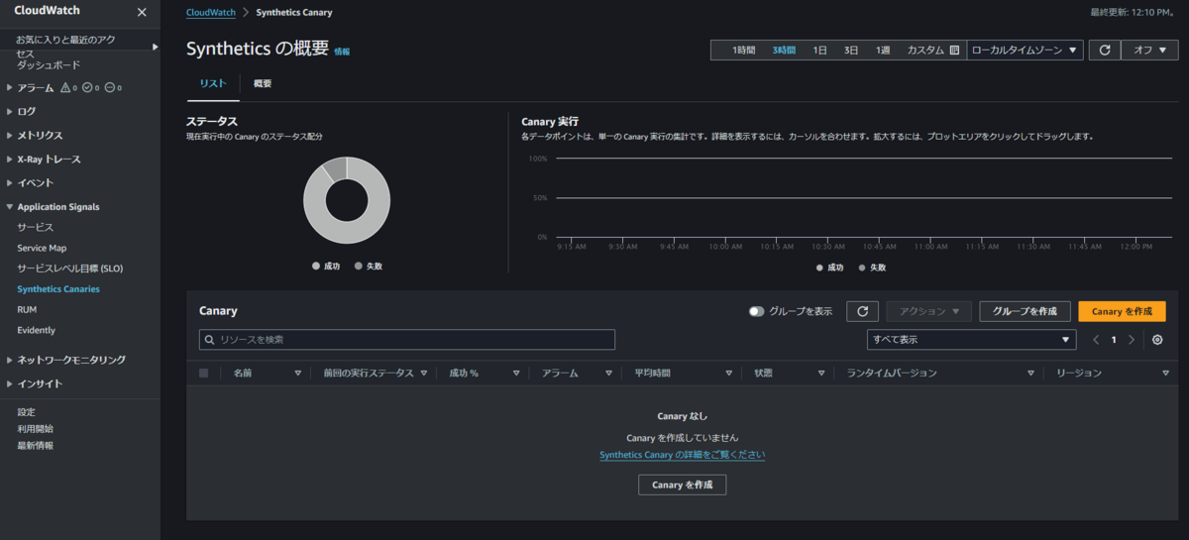1189x540 pixels.
Task: Open the すべて表示 filter dropdown
Action: click(971, 340)
